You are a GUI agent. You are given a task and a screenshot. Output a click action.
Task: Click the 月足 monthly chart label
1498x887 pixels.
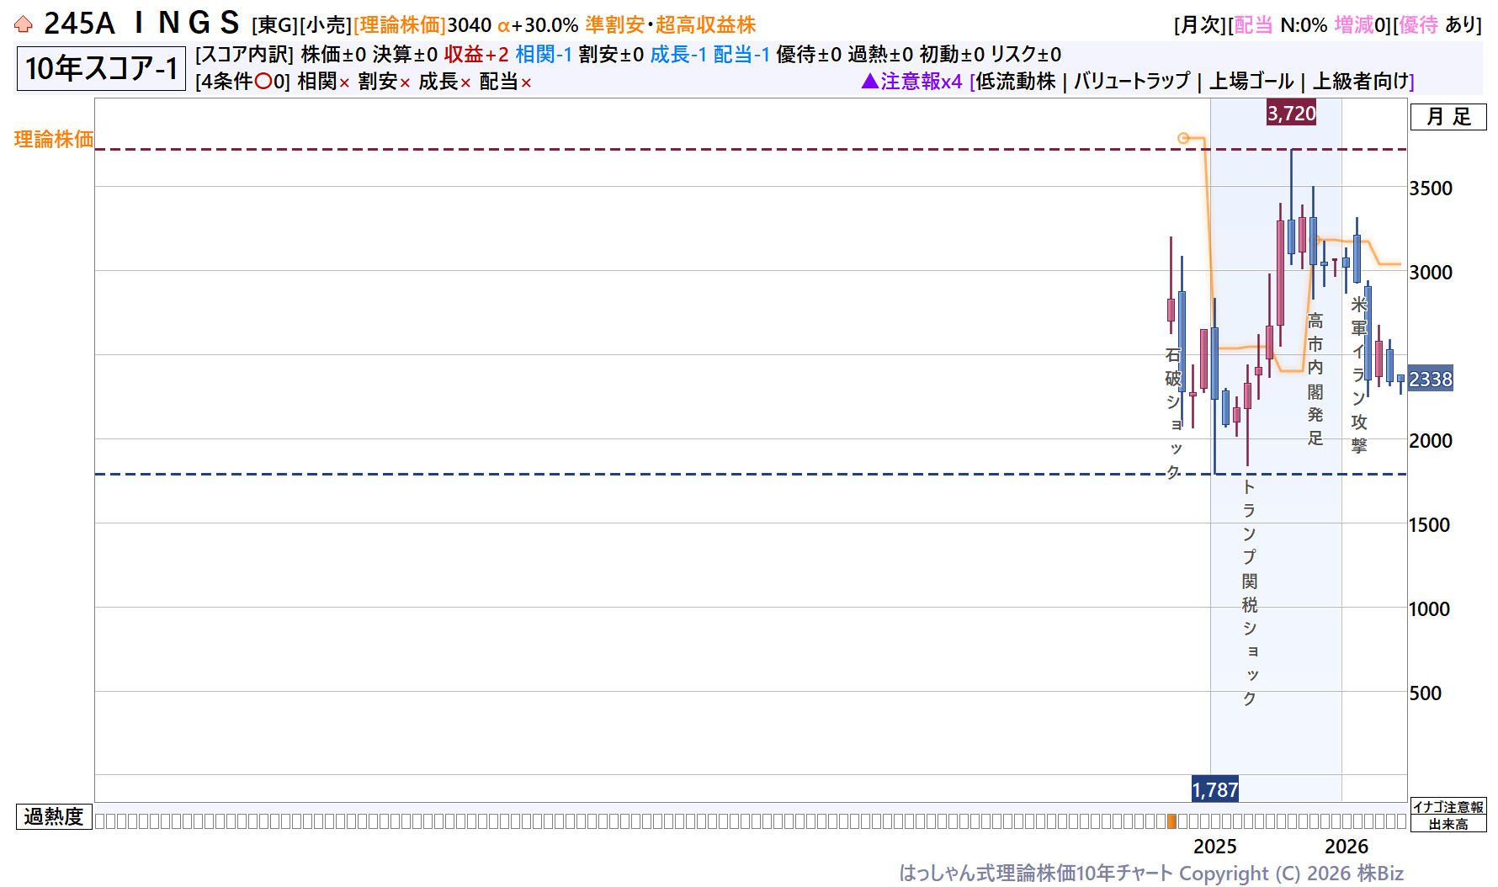[x=1448, y=117]
